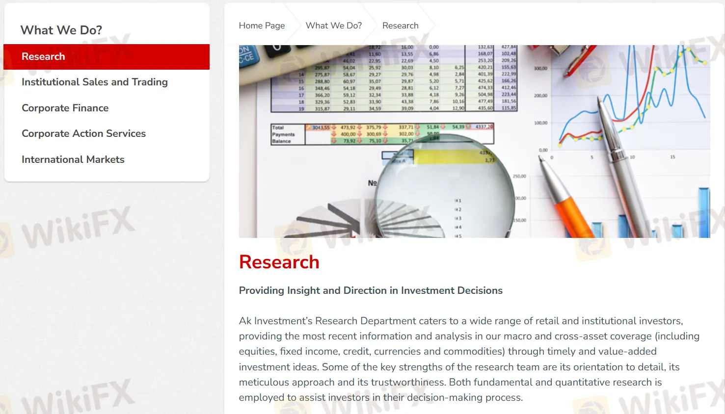Navigate to International Markets
725x414 pixels.
pyautogui.click(x=73, y=160)
